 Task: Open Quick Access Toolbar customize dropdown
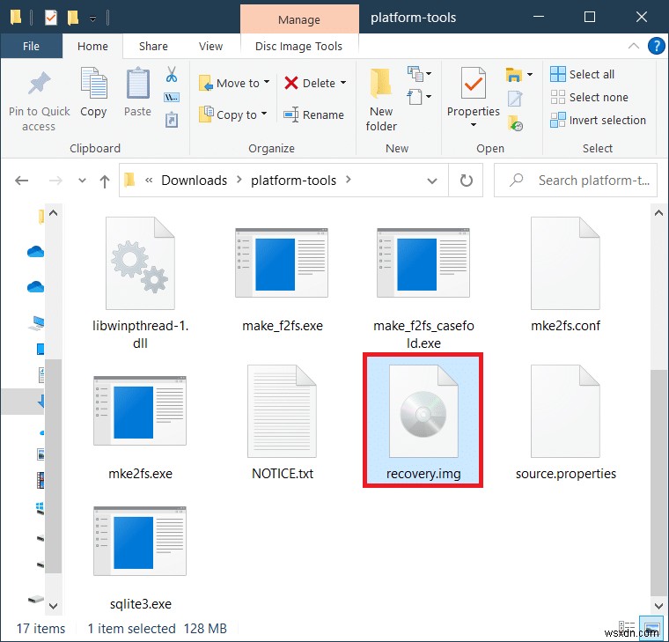click(x=92, y=18)
